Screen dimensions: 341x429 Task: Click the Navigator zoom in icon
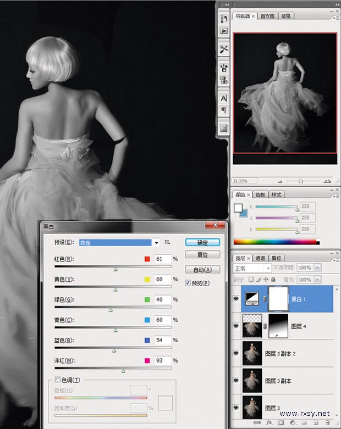point(327,181)
